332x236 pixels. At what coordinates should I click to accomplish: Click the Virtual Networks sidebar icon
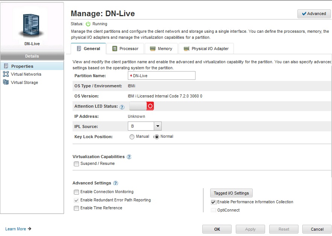click(6, 74)
